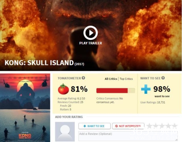The height and width of the screenshot is (142, 182).
Task: Click the fresh tomato icon
Action: tap(63, 89)
